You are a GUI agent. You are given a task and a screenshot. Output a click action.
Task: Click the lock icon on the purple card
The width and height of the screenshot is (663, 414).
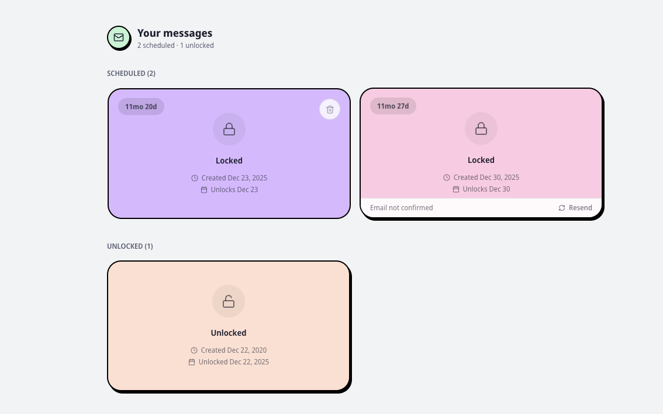click(x=229, y=129)
